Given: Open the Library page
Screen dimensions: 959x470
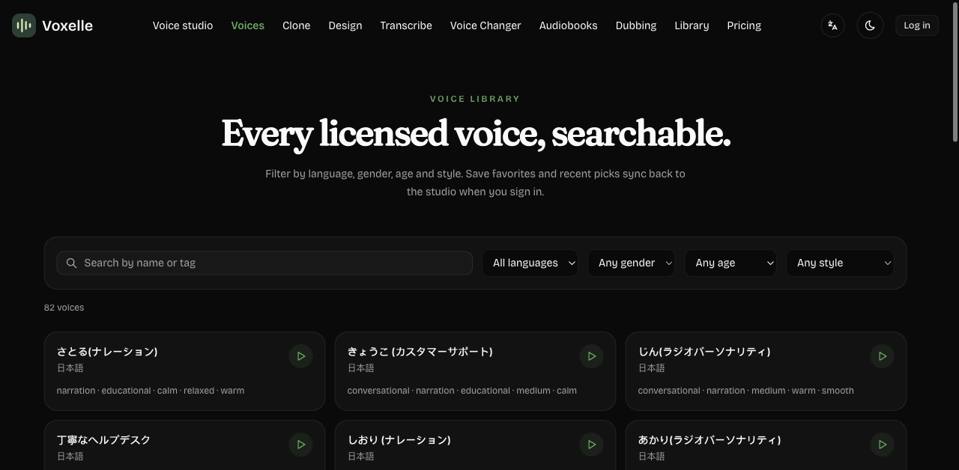Looking at the screenshot, I should click(692, 25).
